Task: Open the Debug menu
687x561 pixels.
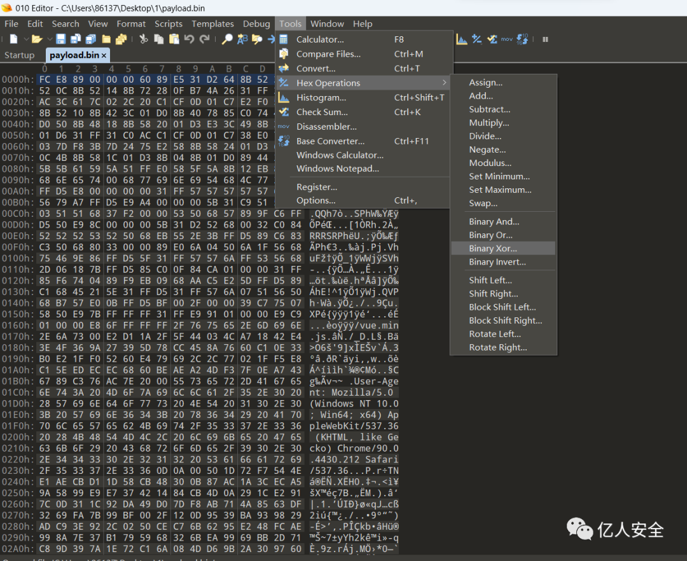Action: click(257, 24)
